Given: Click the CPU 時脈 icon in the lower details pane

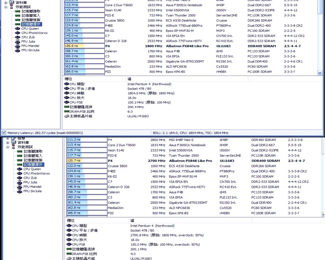Looking at the screenshot, I should (69, 235).
